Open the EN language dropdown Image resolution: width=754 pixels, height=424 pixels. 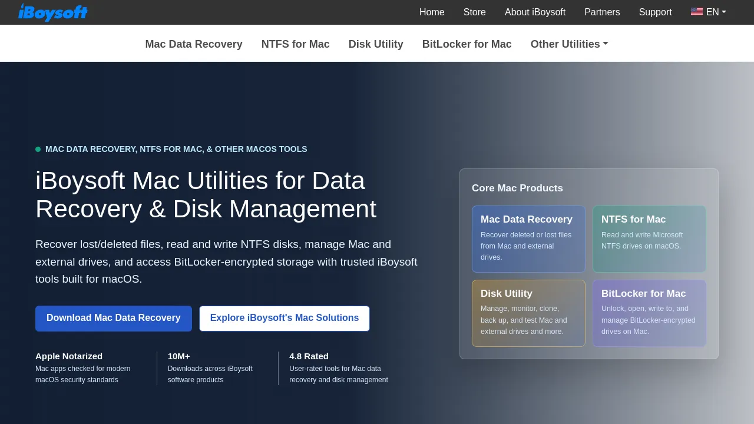pos(709,12)
